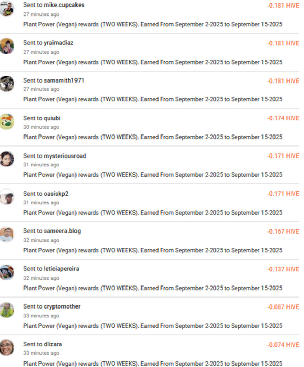Image resolution: width=304 pixels, height=367 pixels.
Task: Select cryptomother profile avatar
Action: pyautogui.click(x=7, y=310)
